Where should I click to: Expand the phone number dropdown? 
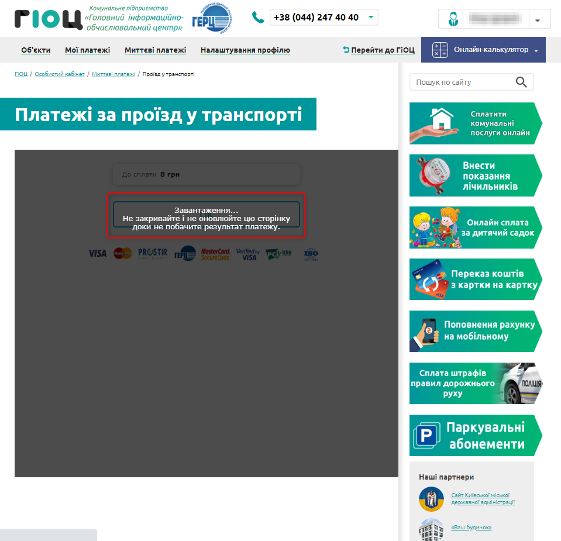click(x=370, y=18)
